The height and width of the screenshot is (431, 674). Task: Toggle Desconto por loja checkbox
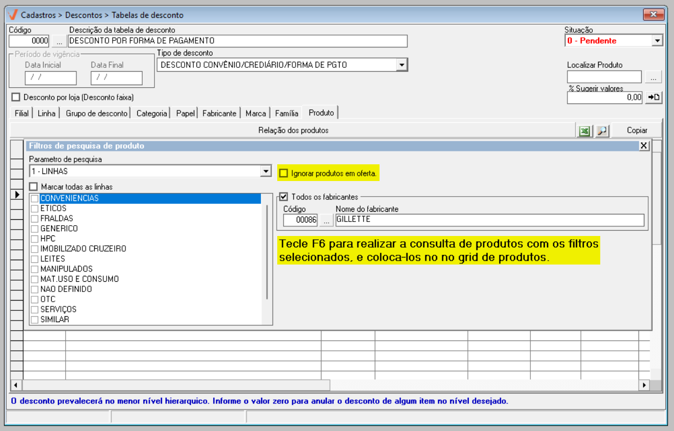point(16,98)
